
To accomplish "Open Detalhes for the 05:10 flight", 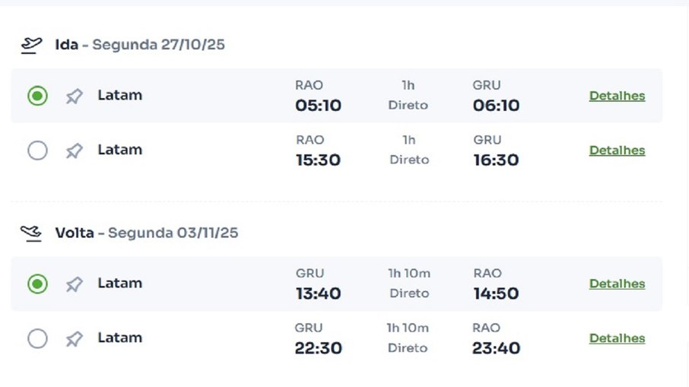I will point(617,96).
